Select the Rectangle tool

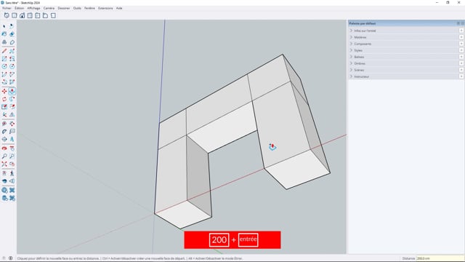click(x=4, y=59)
